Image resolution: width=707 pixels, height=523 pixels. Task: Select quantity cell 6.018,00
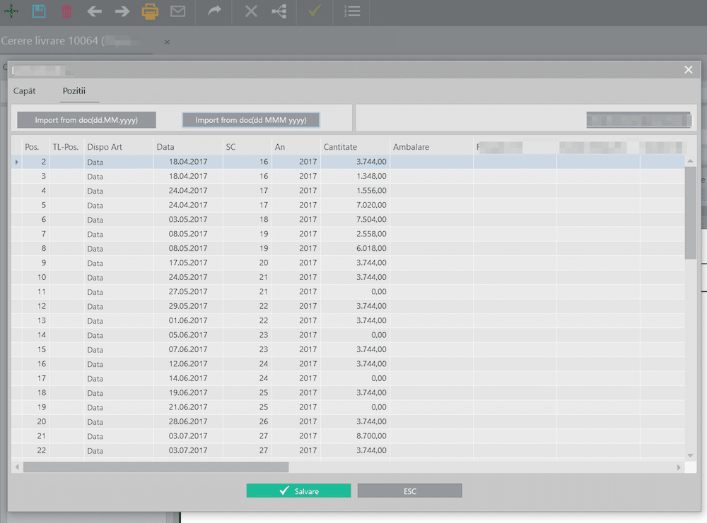click(356, 249)
